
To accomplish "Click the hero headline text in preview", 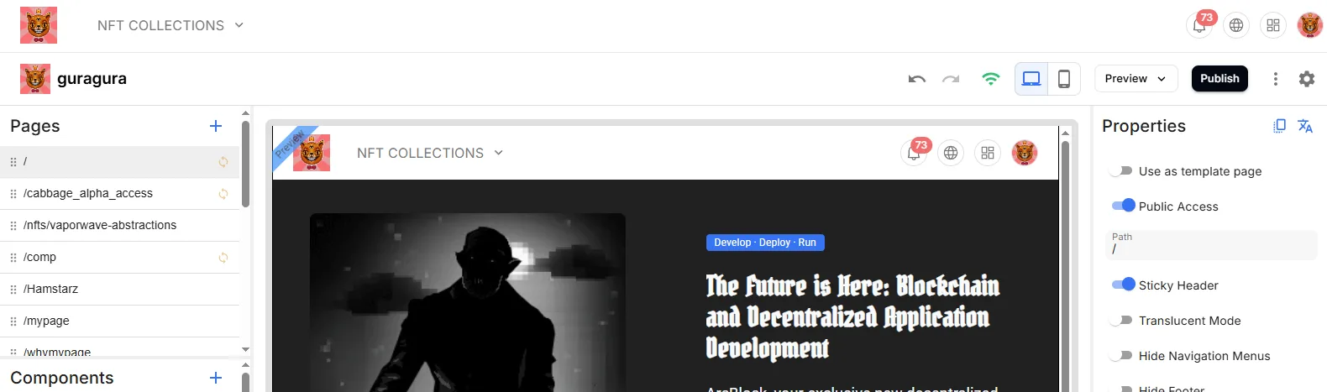I will (852, 316).
